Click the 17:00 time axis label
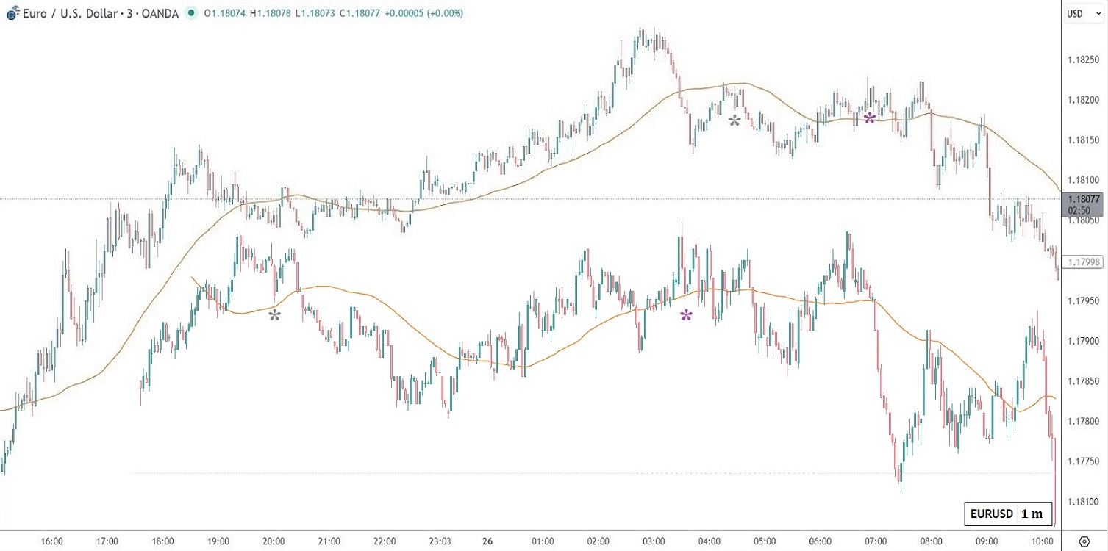Viewport: 1108px width, 551px height. click(x=107, y=541)
